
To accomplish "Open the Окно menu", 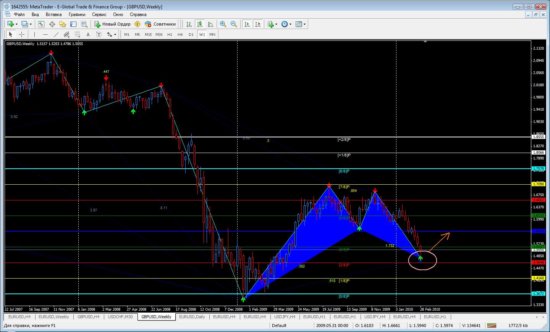I will pyautogui.click(x=118, y=15).
